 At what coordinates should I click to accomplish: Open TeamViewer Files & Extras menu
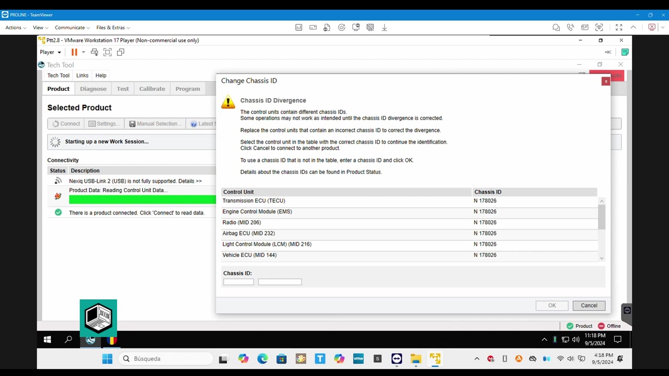click(113, 28)
